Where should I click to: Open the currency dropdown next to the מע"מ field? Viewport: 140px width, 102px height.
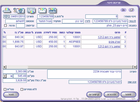tap(4, 76)
